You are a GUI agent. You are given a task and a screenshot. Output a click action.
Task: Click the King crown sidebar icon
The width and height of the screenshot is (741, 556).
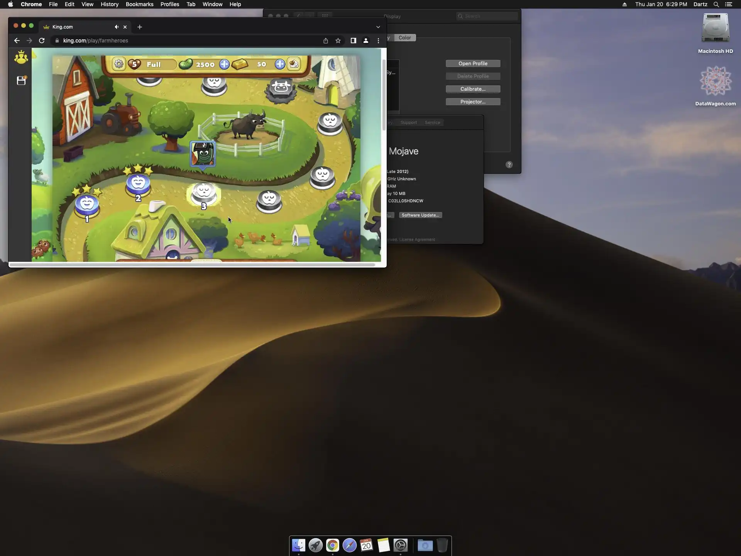[21, 58]
